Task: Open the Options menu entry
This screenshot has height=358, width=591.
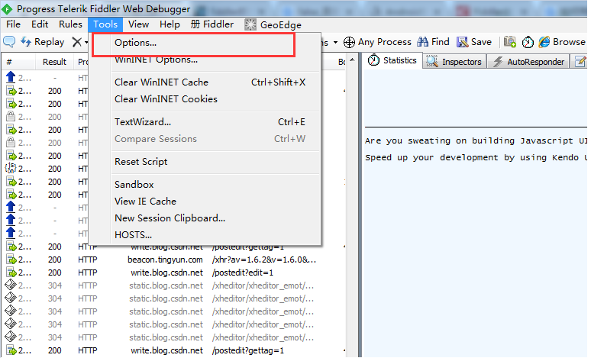Action: pos(205,43)
